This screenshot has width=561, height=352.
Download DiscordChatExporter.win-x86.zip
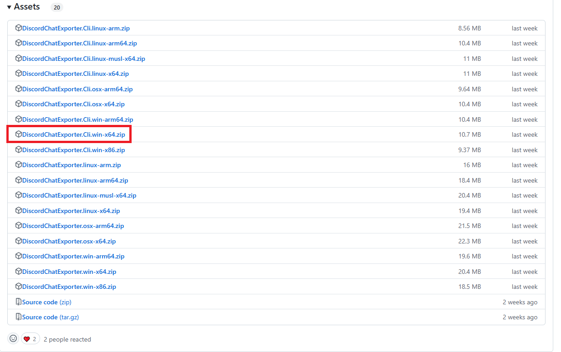(x=69, y=287)
